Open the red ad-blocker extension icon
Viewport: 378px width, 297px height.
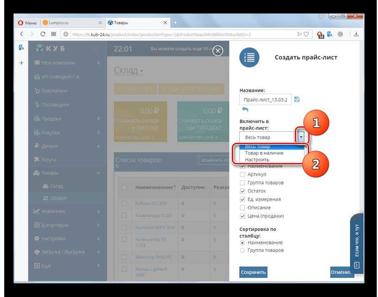click(320, 35)
